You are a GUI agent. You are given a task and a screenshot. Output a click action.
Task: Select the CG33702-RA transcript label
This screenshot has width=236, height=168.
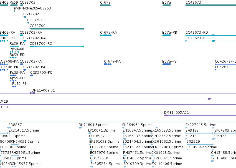pos(35,38)
